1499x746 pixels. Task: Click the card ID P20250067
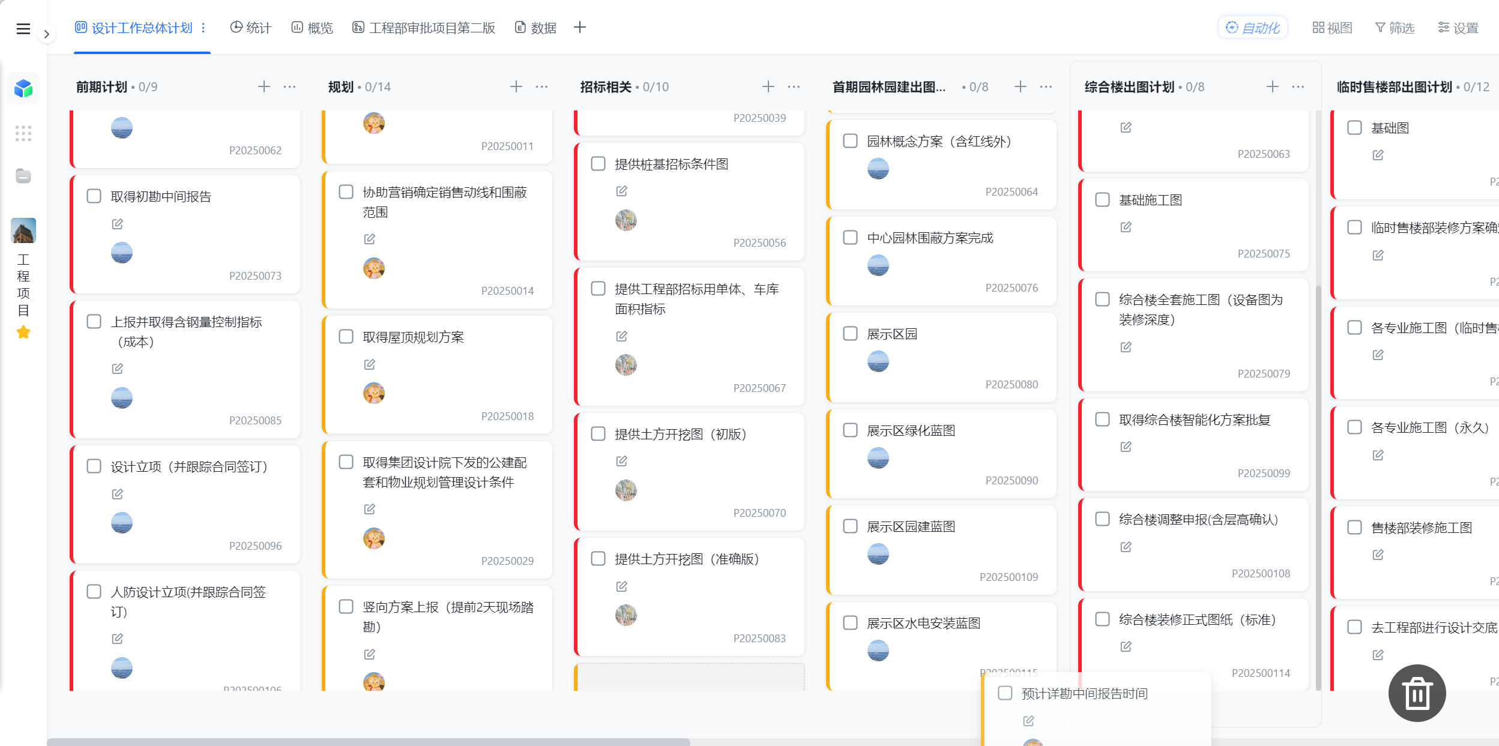point(759,388)
